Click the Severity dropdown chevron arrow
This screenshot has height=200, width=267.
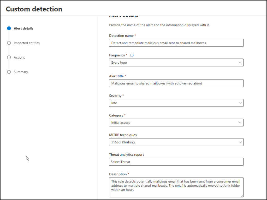click(x=240, y=103)
